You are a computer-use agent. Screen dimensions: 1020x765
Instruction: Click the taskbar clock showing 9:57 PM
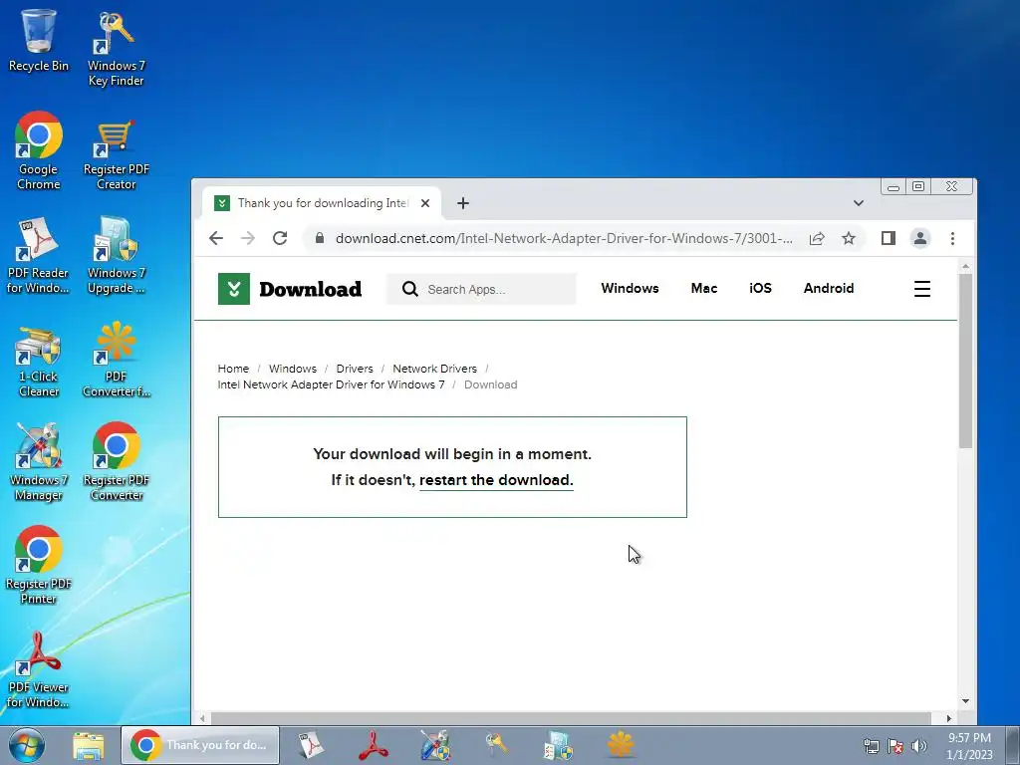pos(968,745)
